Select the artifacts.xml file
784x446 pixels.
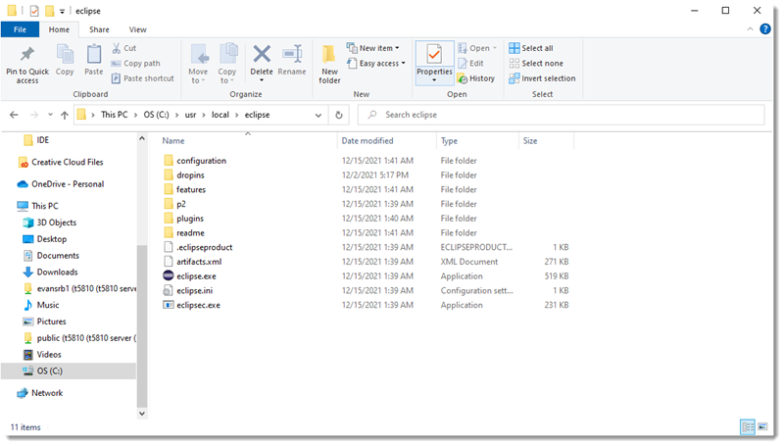(x=199, y=262)
